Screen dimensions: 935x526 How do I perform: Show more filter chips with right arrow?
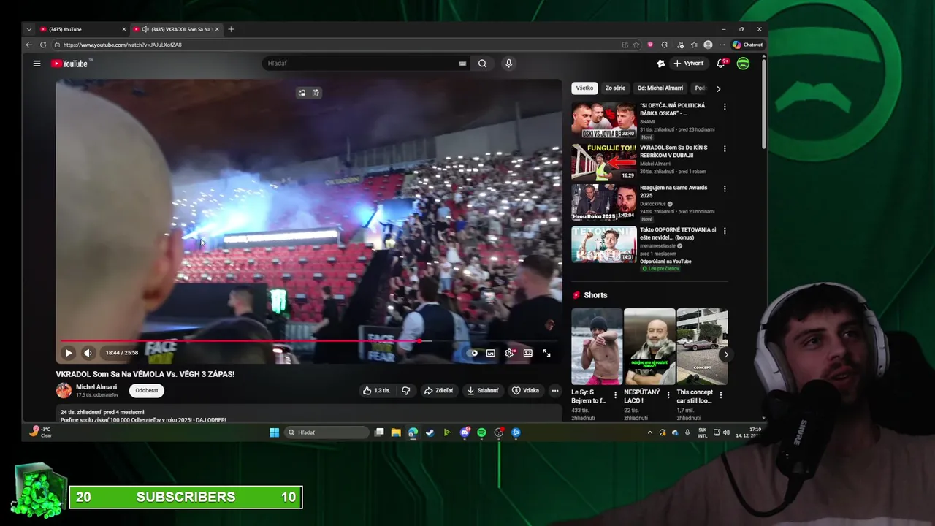tap(718, 88)
